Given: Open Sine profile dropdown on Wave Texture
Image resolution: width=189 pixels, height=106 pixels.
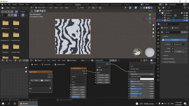Looking at the screenshot, I should click(79, 82).
